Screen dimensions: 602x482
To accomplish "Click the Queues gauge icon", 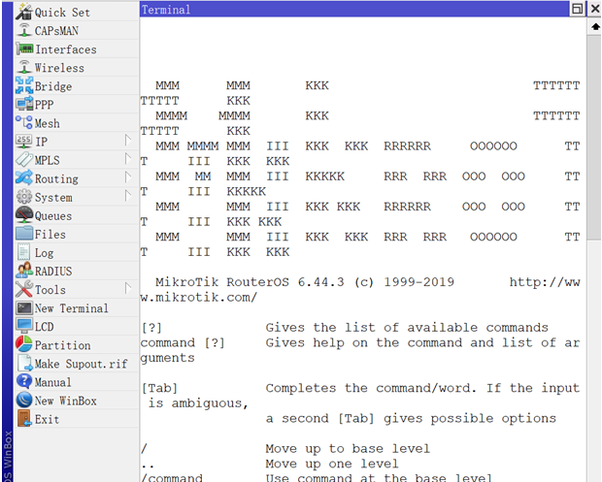I will [x=24, y=214].
